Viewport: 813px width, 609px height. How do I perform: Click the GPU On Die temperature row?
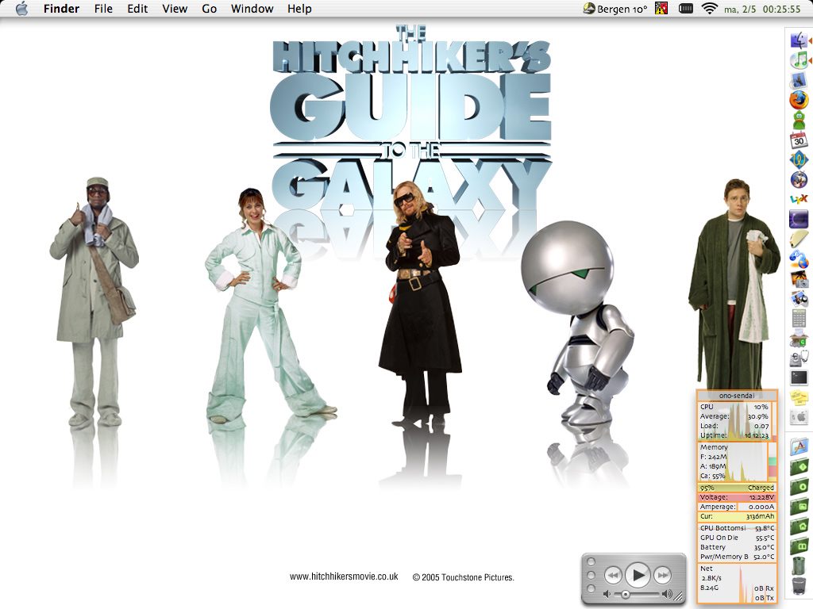(737, 538)
